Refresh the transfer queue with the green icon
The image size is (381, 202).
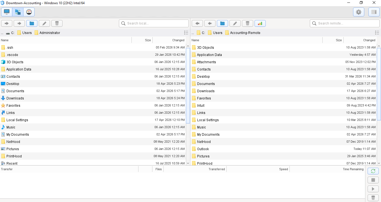point(373,171)
